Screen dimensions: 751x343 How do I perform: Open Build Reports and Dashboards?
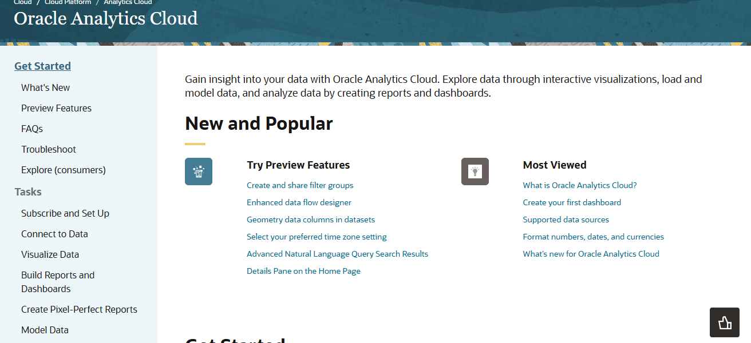coord(58,281)
